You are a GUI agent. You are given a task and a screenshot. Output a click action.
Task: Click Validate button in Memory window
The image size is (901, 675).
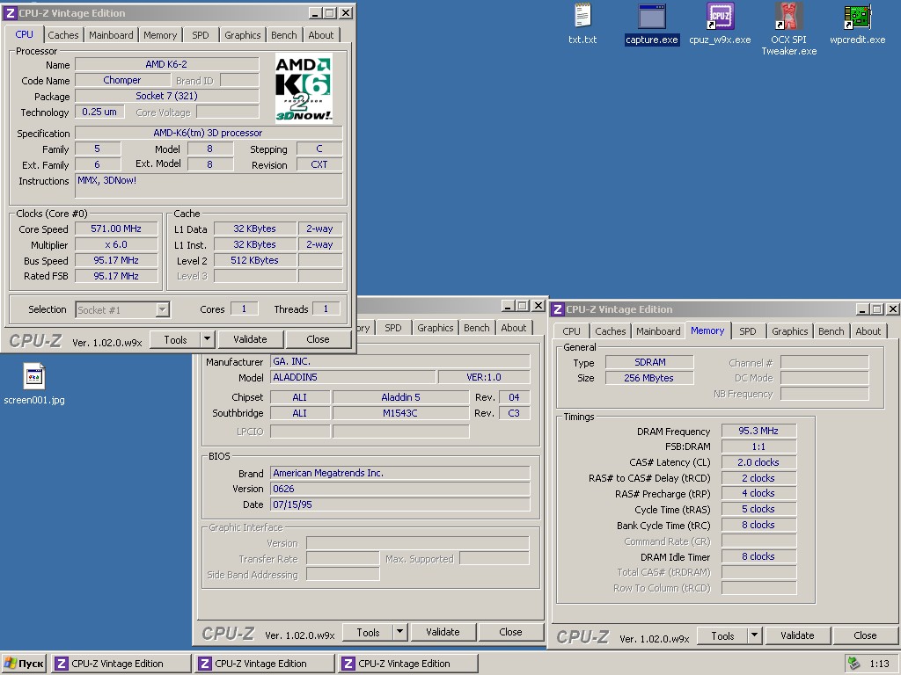797,635
